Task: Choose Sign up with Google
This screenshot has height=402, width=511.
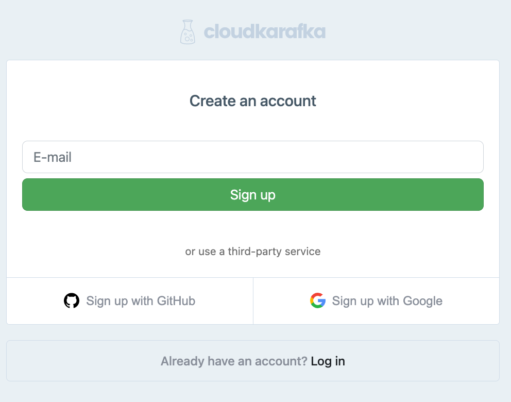Action: pyautogui.click(x=377, y=301)
